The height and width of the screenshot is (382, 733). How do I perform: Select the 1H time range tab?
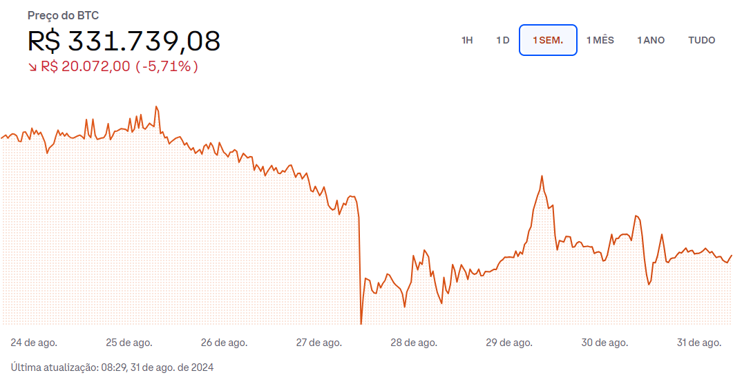[x=467, y=40]
